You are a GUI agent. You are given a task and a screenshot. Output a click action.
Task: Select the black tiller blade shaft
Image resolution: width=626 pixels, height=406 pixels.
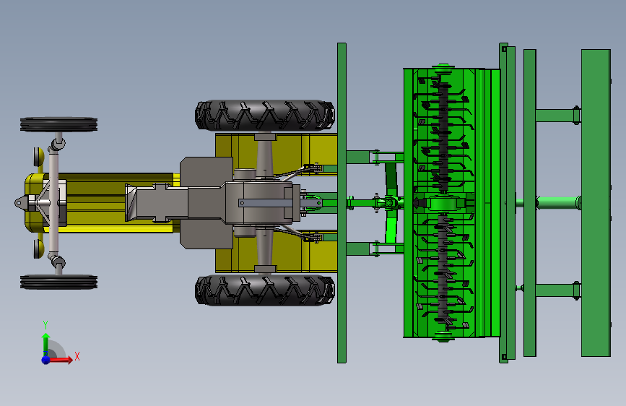[x=443, y=203]
